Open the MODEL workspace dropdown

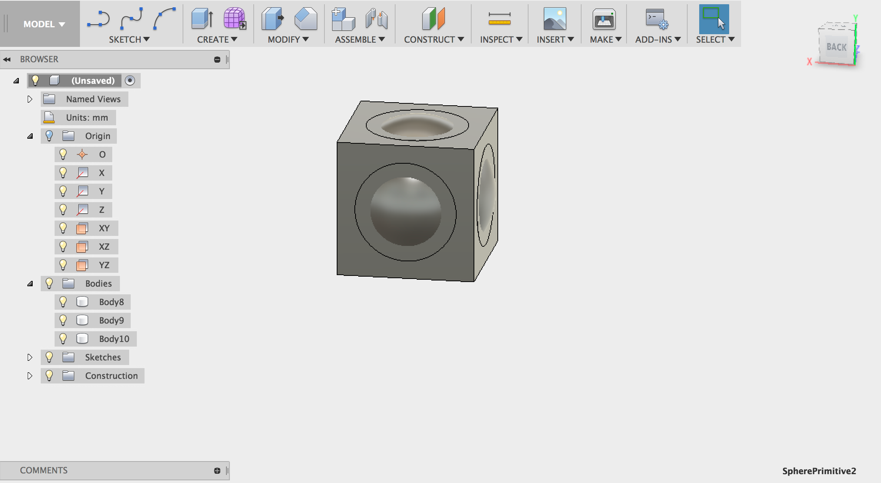click(x=44, y=24)
